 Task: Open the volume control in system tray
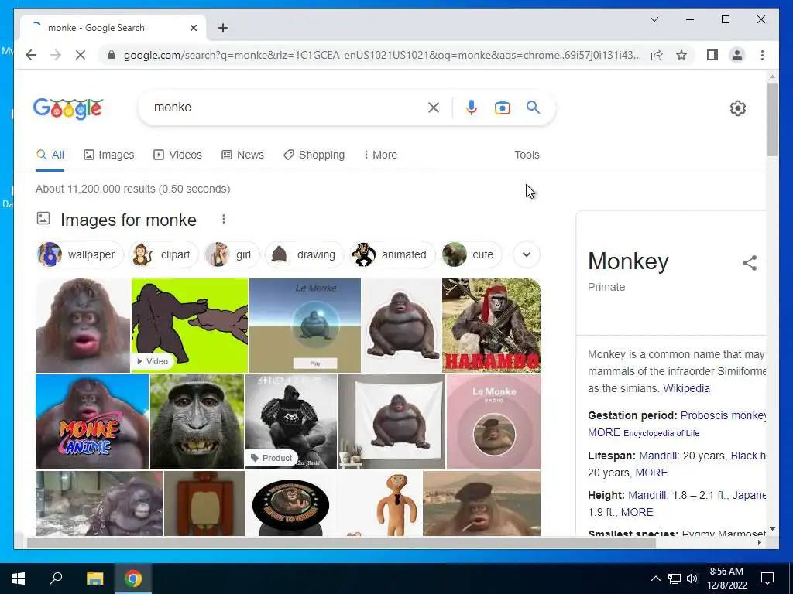coord(692,579)
